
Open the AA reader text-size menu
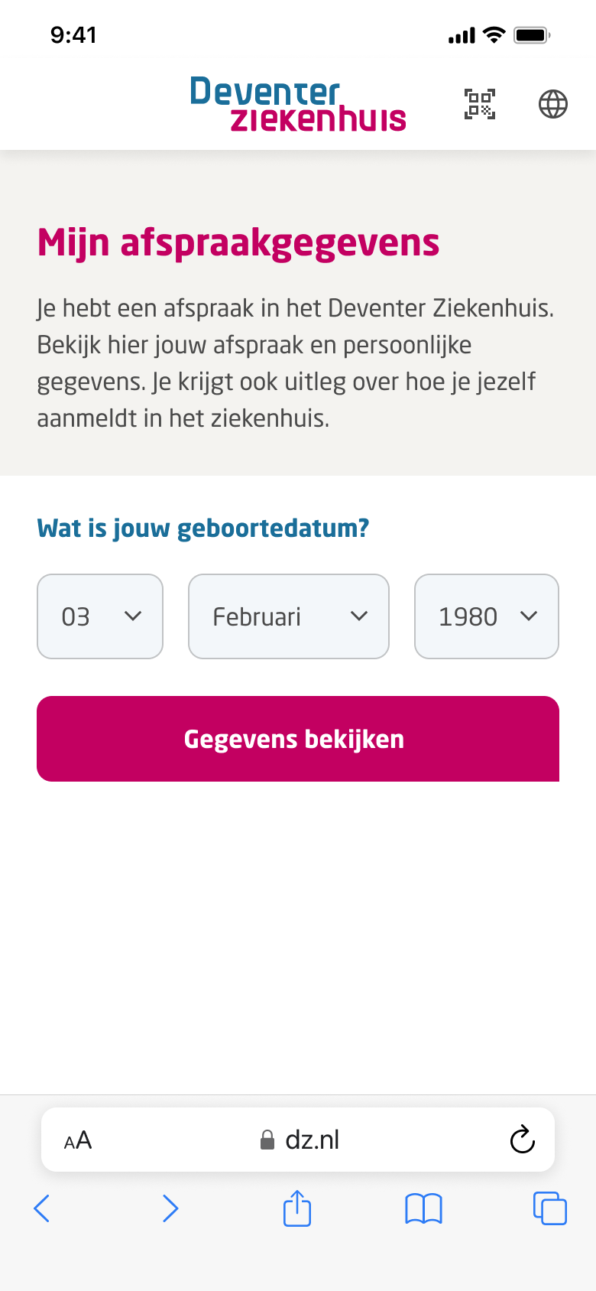click(x=78, y=1140)
